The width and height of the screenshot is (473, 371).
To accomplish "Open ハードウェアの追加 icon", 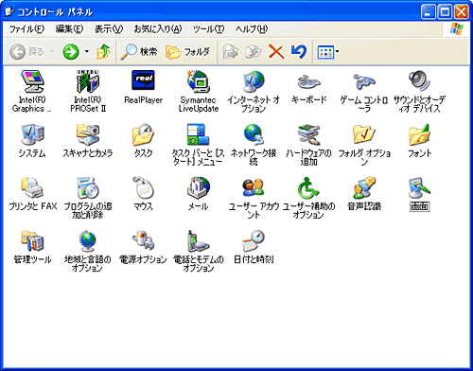I will click(308, 134).
